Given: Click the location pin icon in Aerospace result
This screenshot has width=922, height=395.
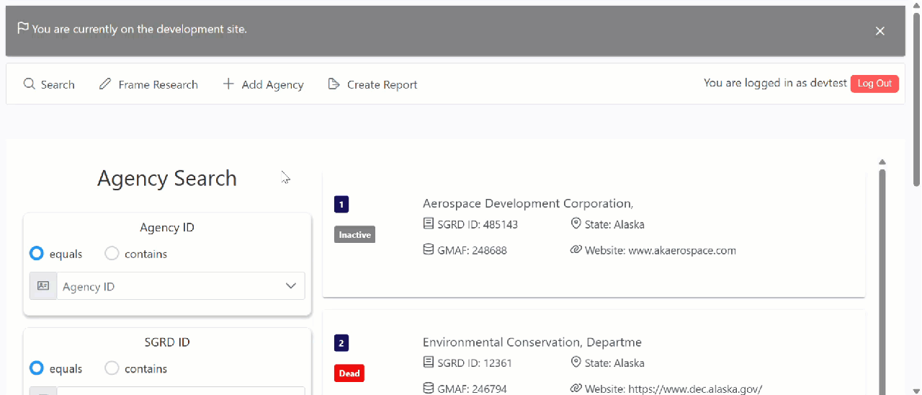Looking at the screenshot, I should (576, 223).
